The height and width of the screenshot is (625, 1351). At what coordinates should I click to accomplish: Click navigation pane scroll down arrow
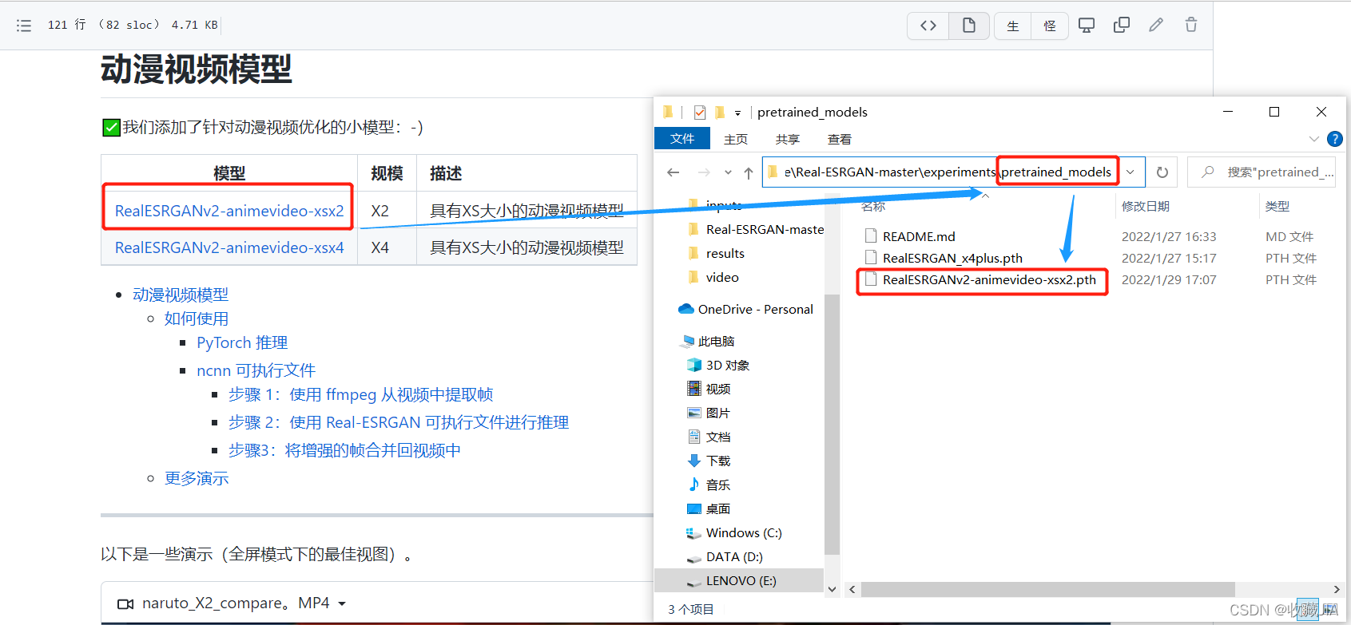point(832,589)
